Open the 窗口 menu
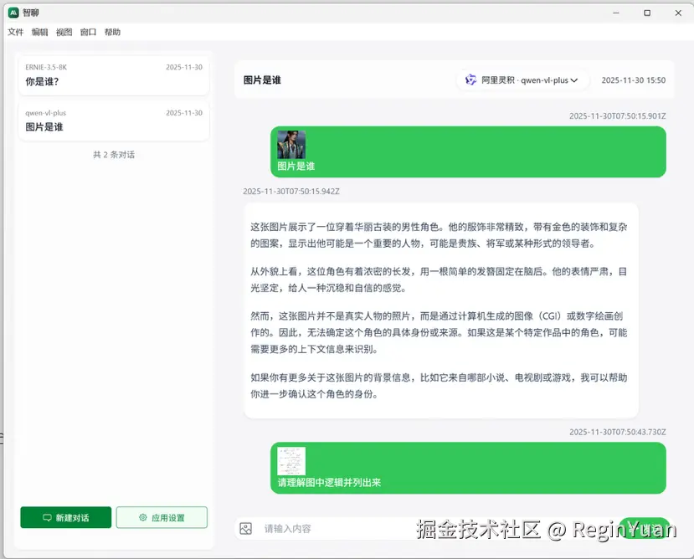Screen dimensions: 694x559 [x=87, y=32]
